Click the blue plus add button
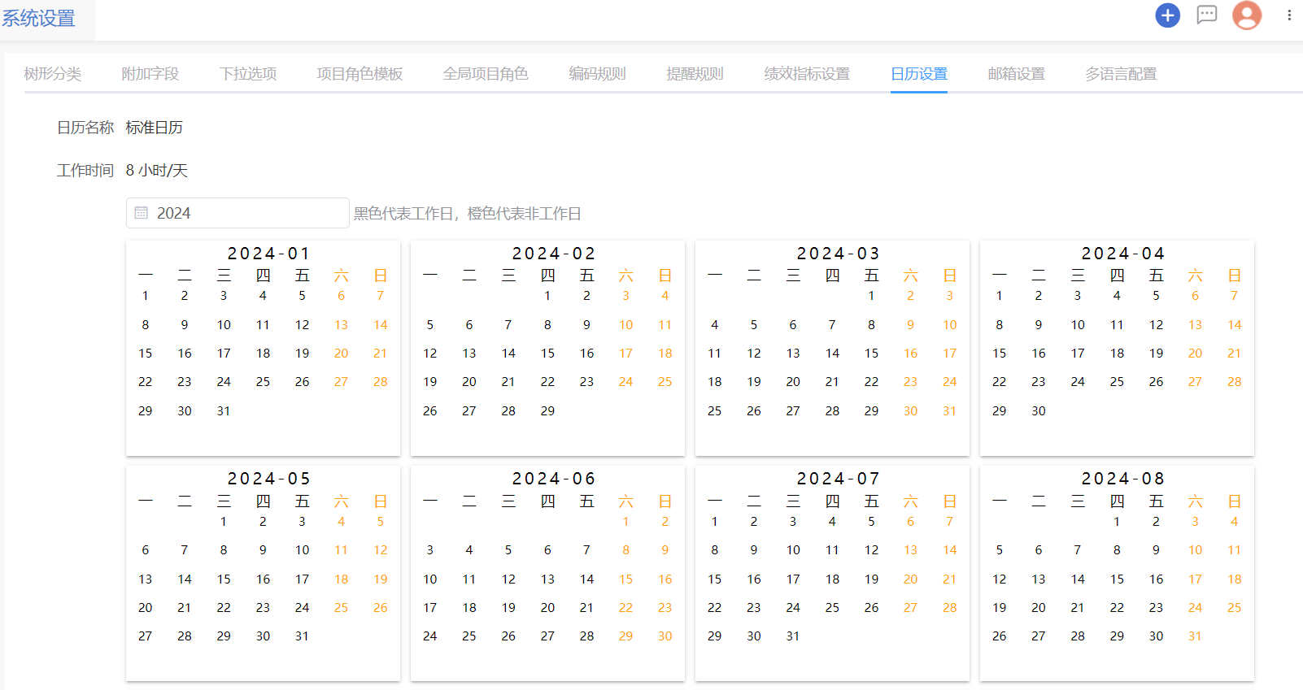1303x690 pixels. click(x=1167, y=15)
